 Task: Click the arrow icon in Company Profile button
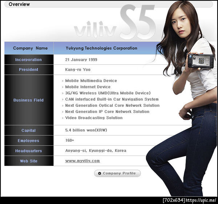click(100, 173)
